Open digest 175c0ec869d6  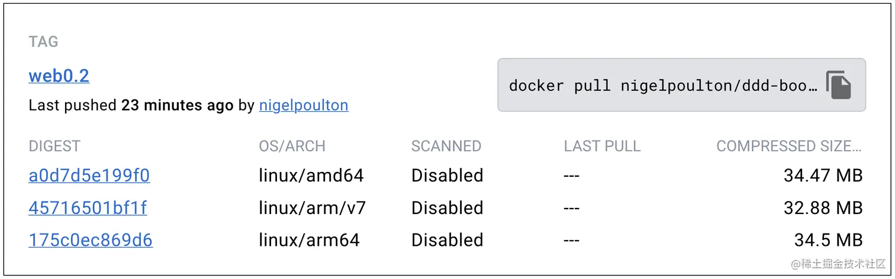point(91,240)
